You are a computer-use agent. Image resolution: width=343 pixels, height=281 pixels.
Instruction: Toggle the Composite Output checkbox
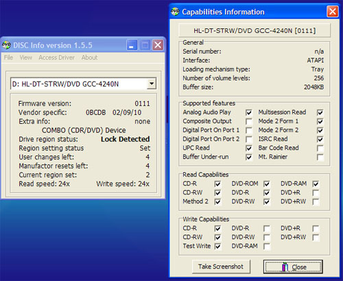pyautogui.click(x=249, y=122)
